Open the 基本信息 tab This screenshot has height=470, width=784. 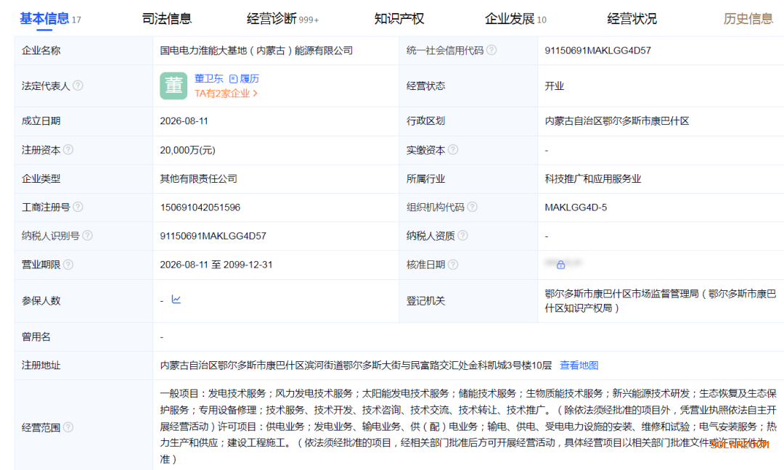point(49,19)
